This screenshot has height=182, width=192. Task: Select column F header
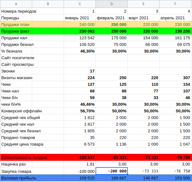[x=176, y=4]
